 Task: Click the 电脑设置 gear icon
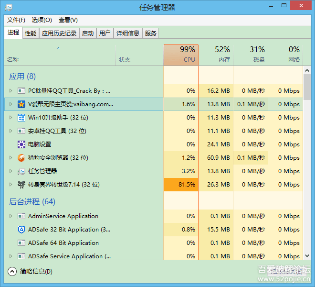(21, 144)
